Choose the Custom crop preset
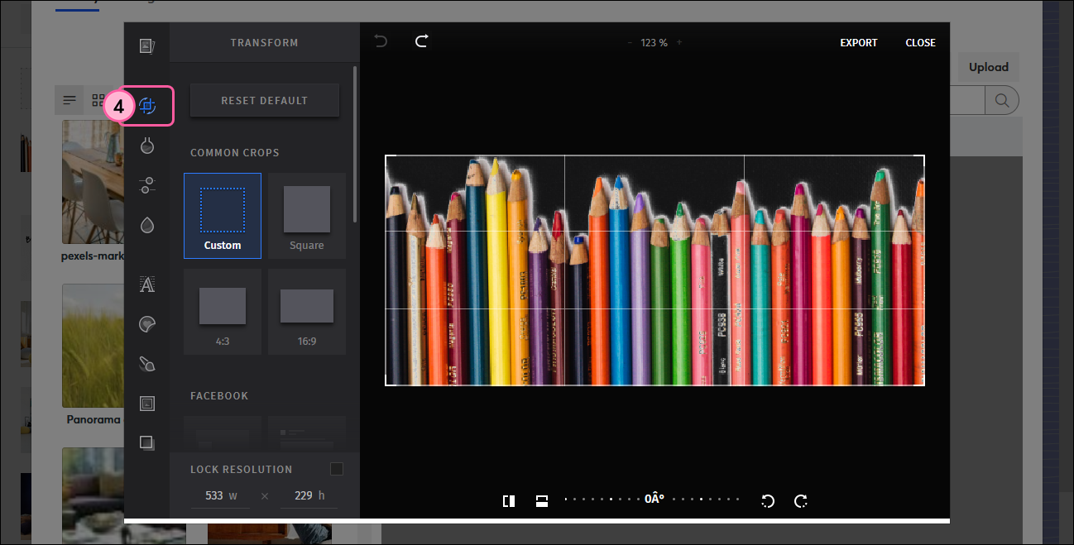Image resolution: width=1074 pixels, height=545 pixels. (x=223, y=216)
